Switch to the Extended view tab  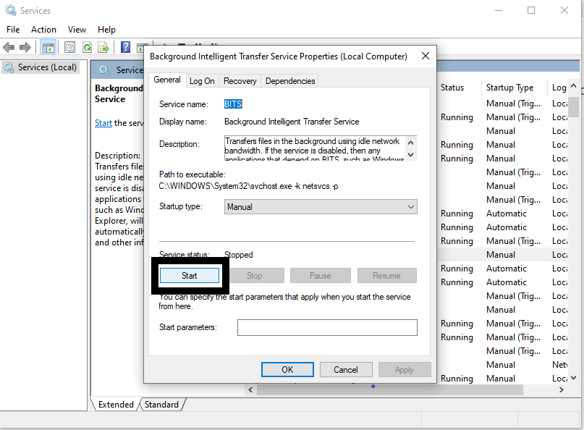[116, 405]
